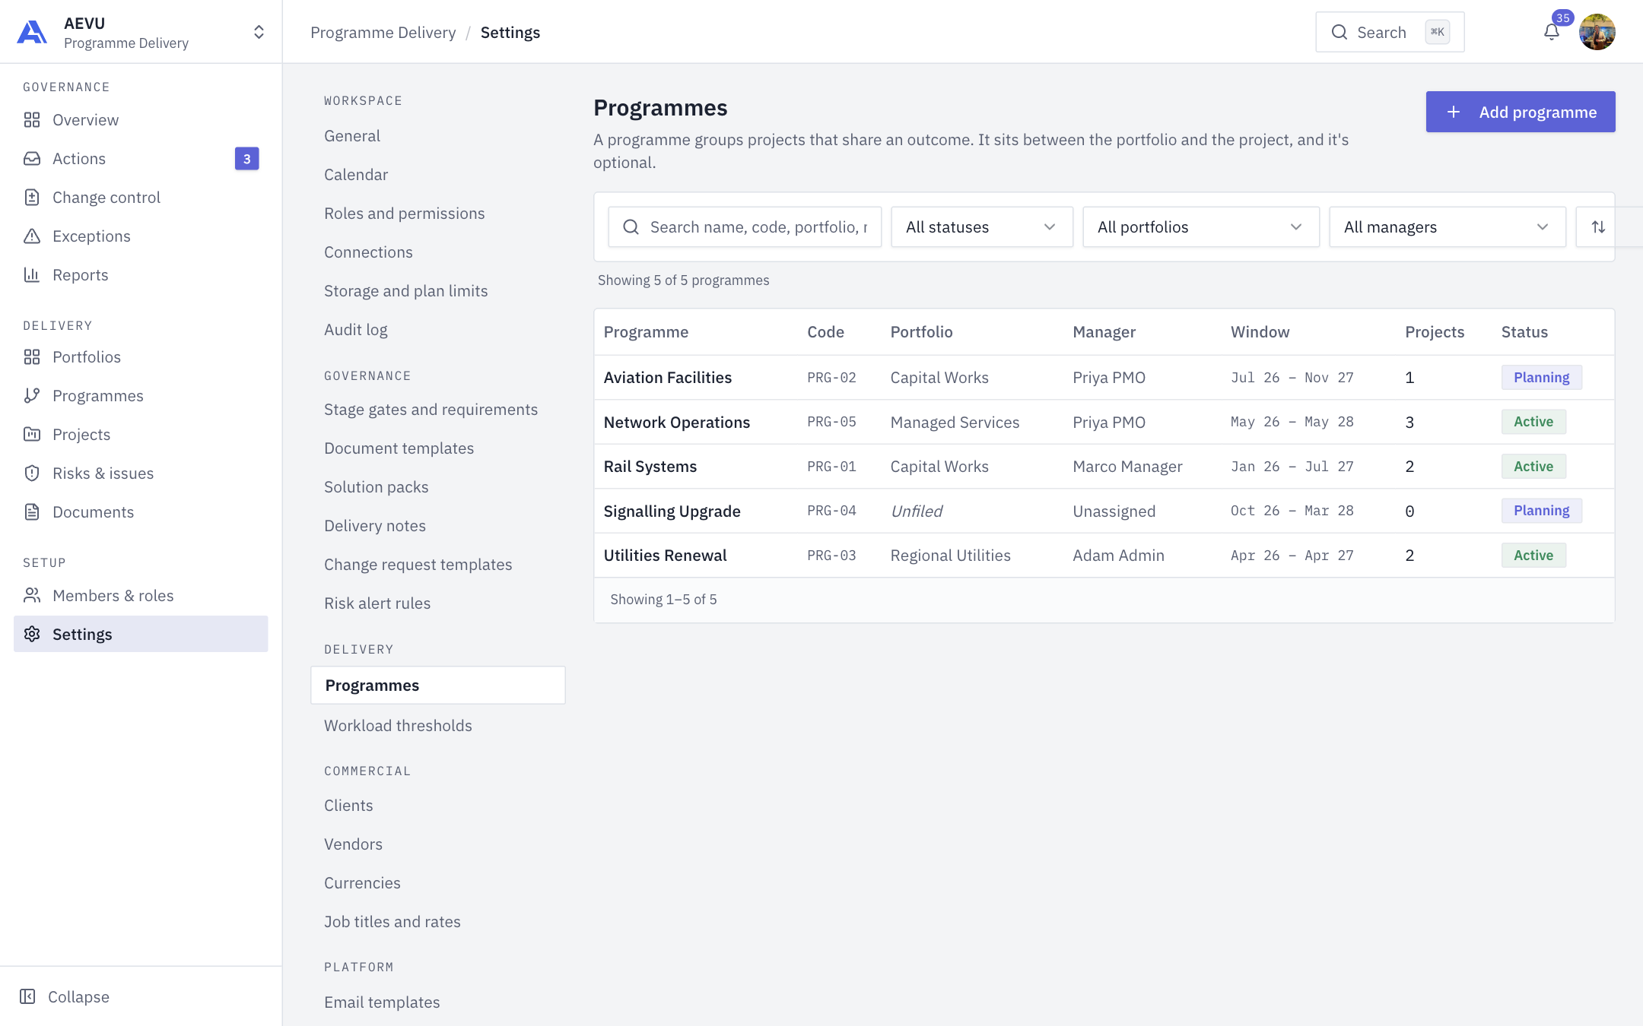This screenshot has width=1643, height=1026.
Task: Toggle the sort order arrows button
Action: click(1598, 226)
